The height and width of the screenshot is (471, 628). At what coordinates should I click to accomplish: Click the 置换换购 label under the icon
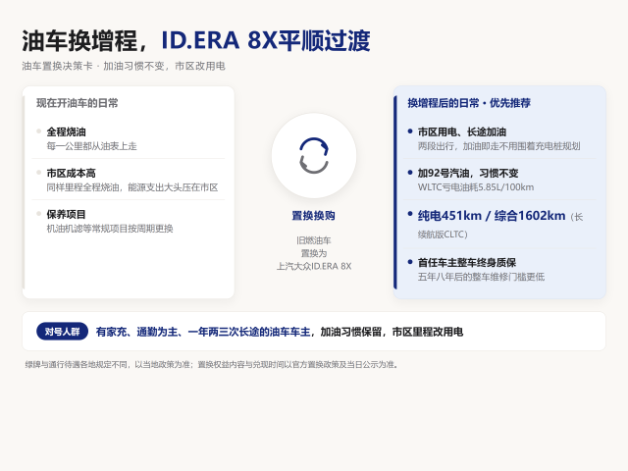314,216
